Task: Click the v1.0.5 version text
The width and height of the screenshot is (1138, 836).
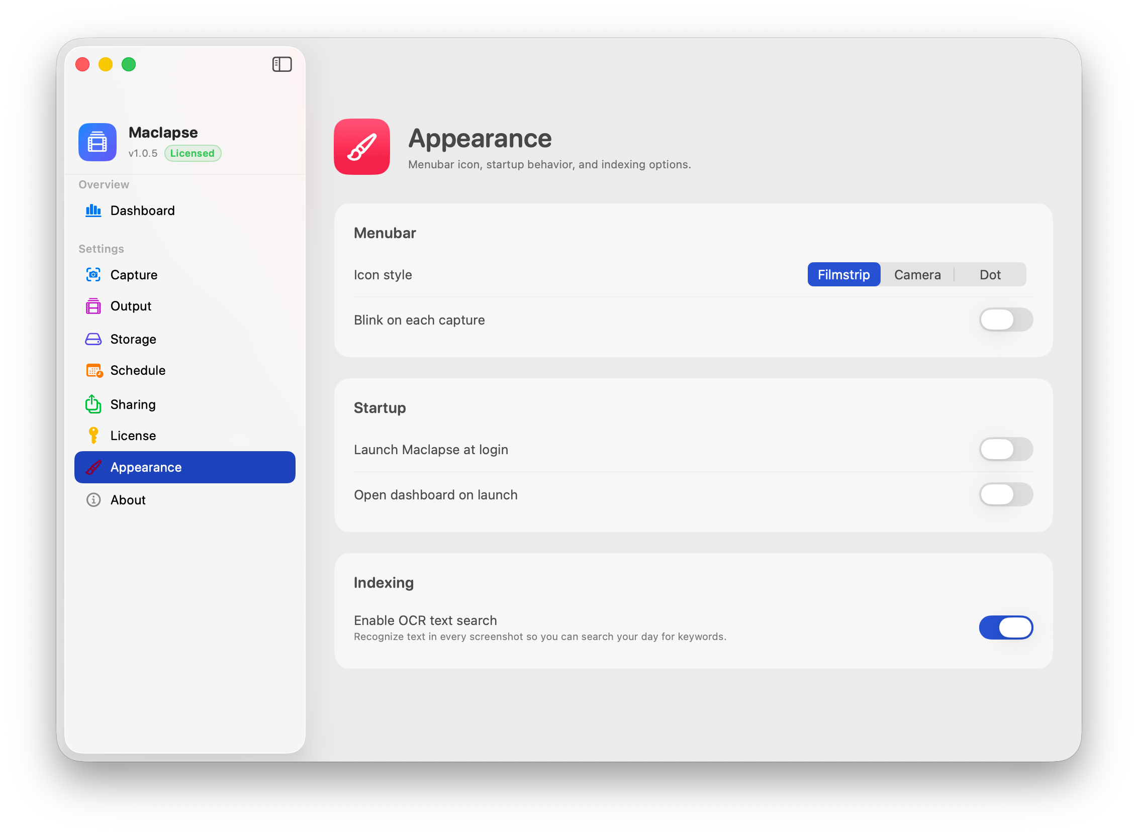Action: [143, 153]
